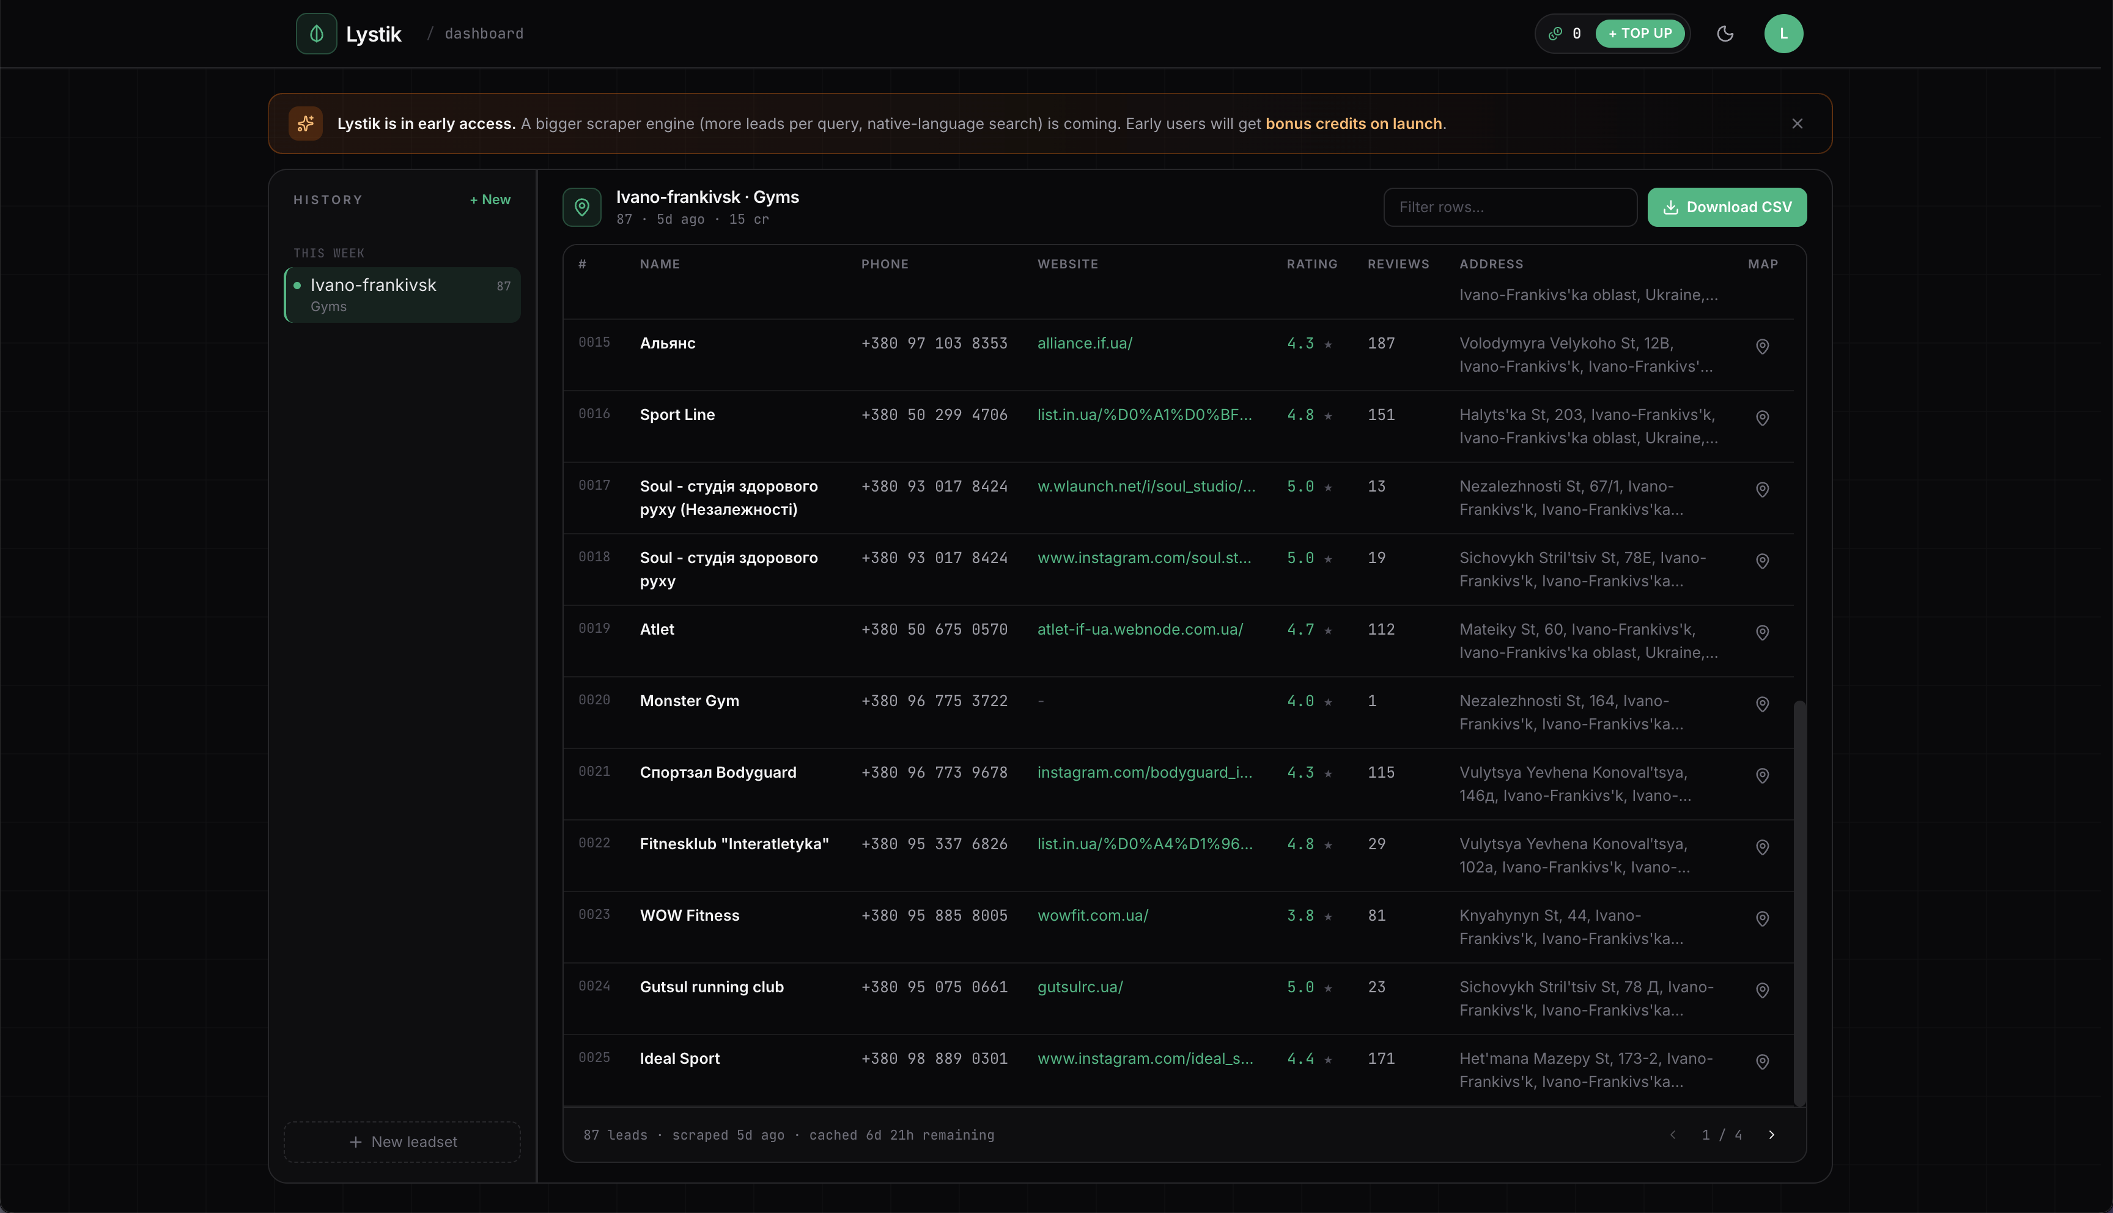
Task: Open map pin for row 0017 Soul studio
Action: point(1761,490)
